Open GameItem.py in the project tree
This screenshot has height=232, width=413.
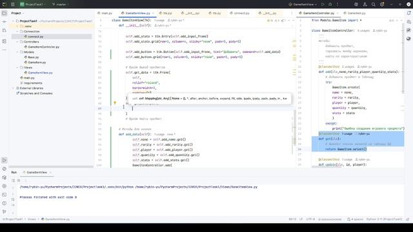click(35, 63)
